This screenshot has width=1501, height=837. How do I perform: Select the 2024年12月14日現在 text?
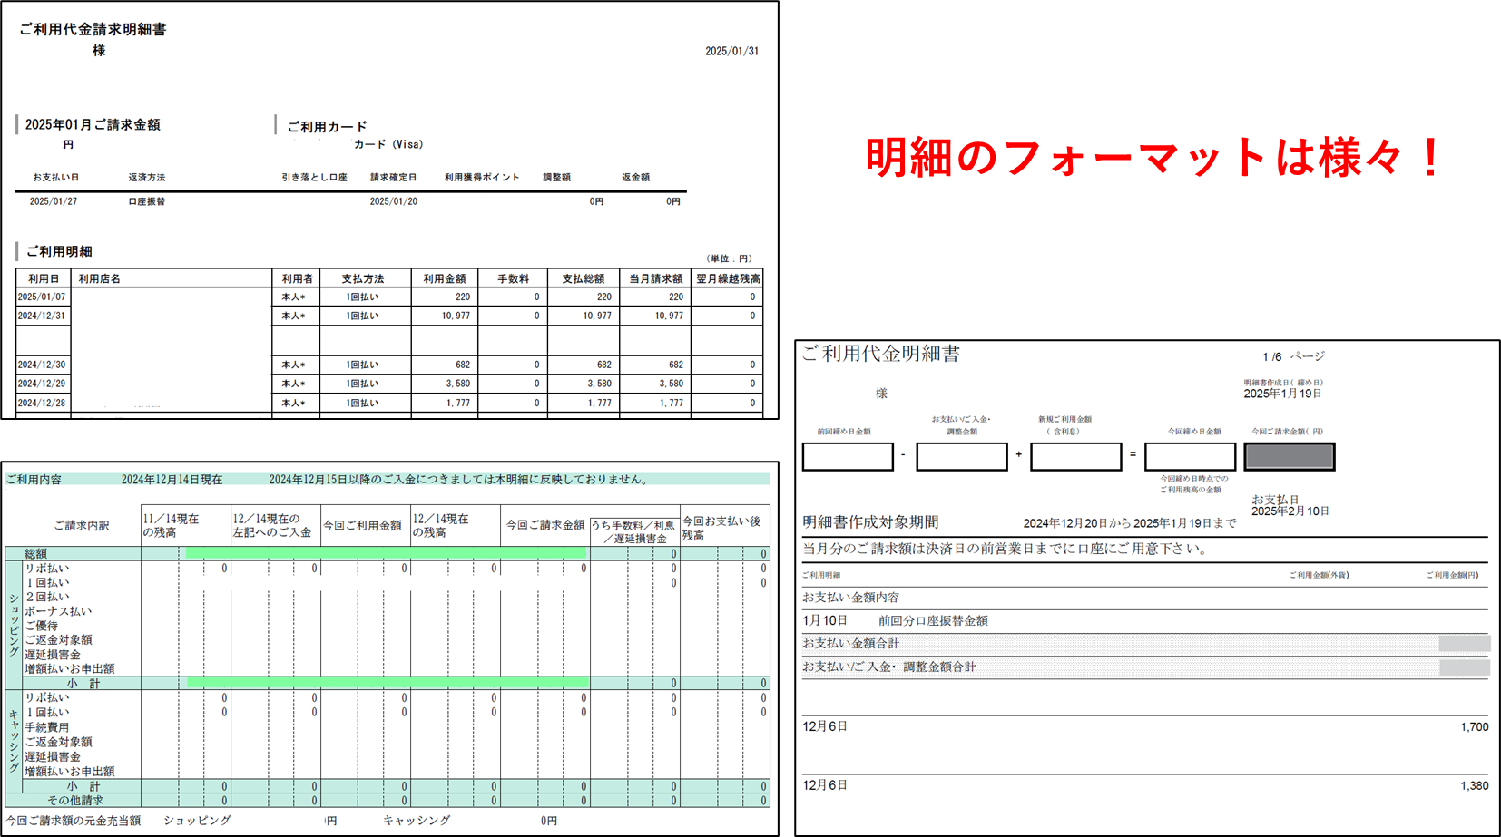pos(172,480)
